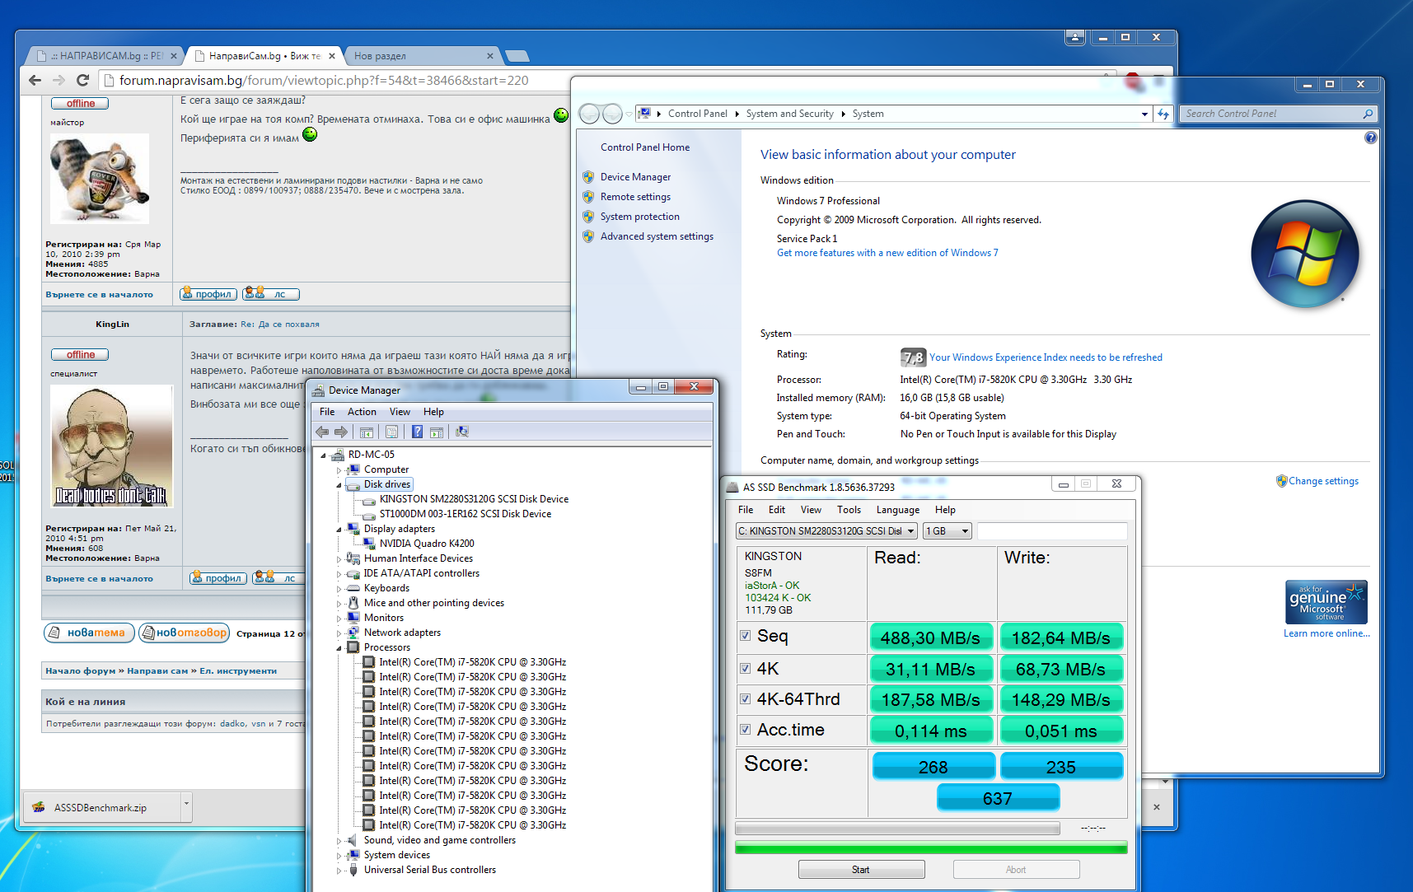
Task: Click Properties icon in Device Manager toolbar
Action: pos(392,432)
